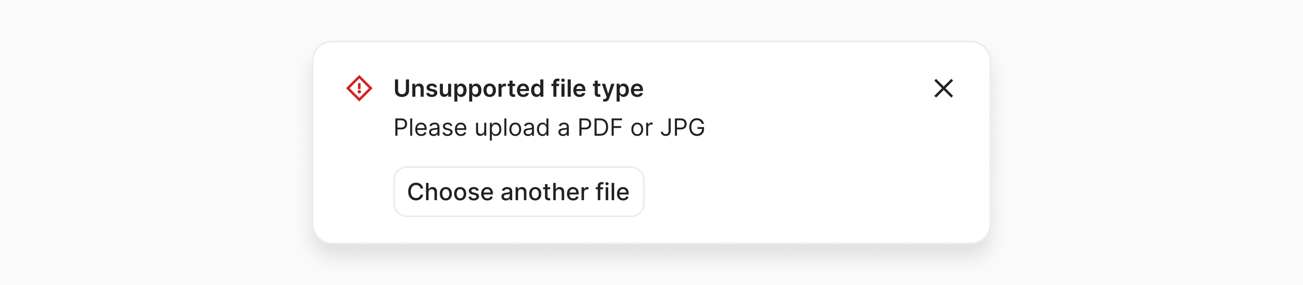The image size is (1303, 285).
Task: Retry upload using Choose another file
Action: point(519,192)
